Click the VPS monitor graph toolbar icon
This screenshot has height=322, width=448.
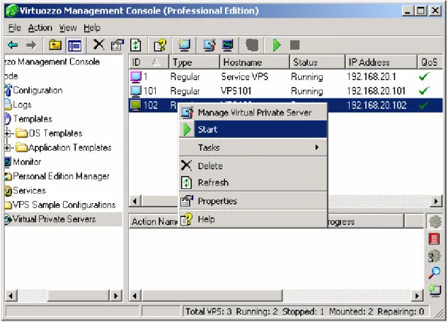pyautogui.click(x=227, y=45)
